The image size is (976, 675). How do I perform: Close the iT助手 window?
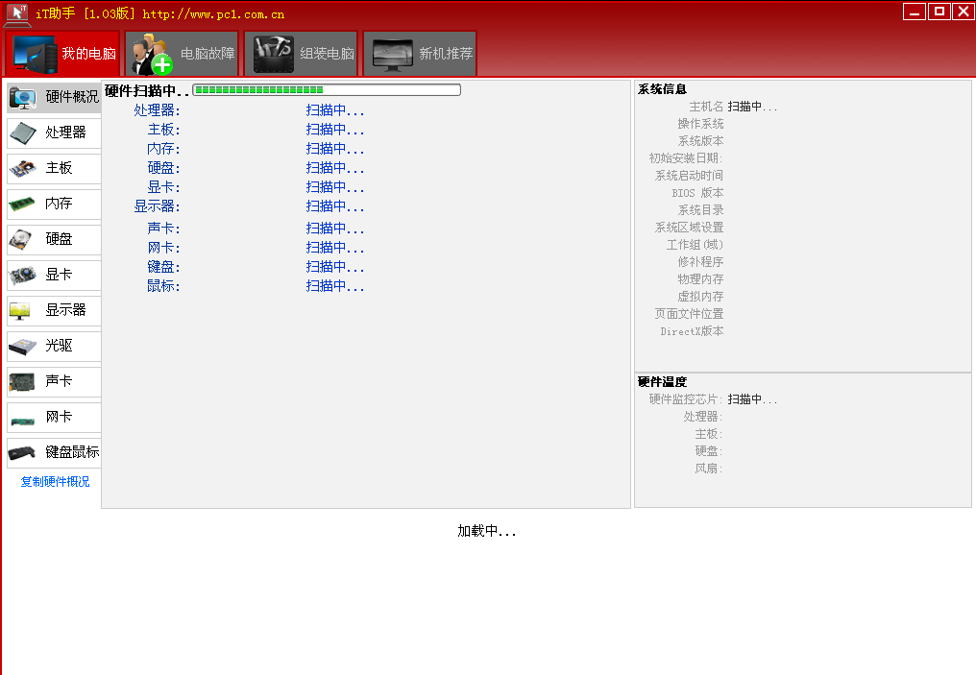tap(964, 12)
